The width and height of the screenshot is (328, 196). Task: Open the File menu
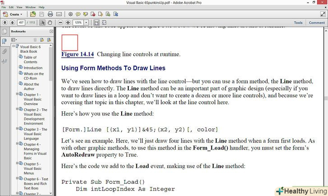point(4,7)
